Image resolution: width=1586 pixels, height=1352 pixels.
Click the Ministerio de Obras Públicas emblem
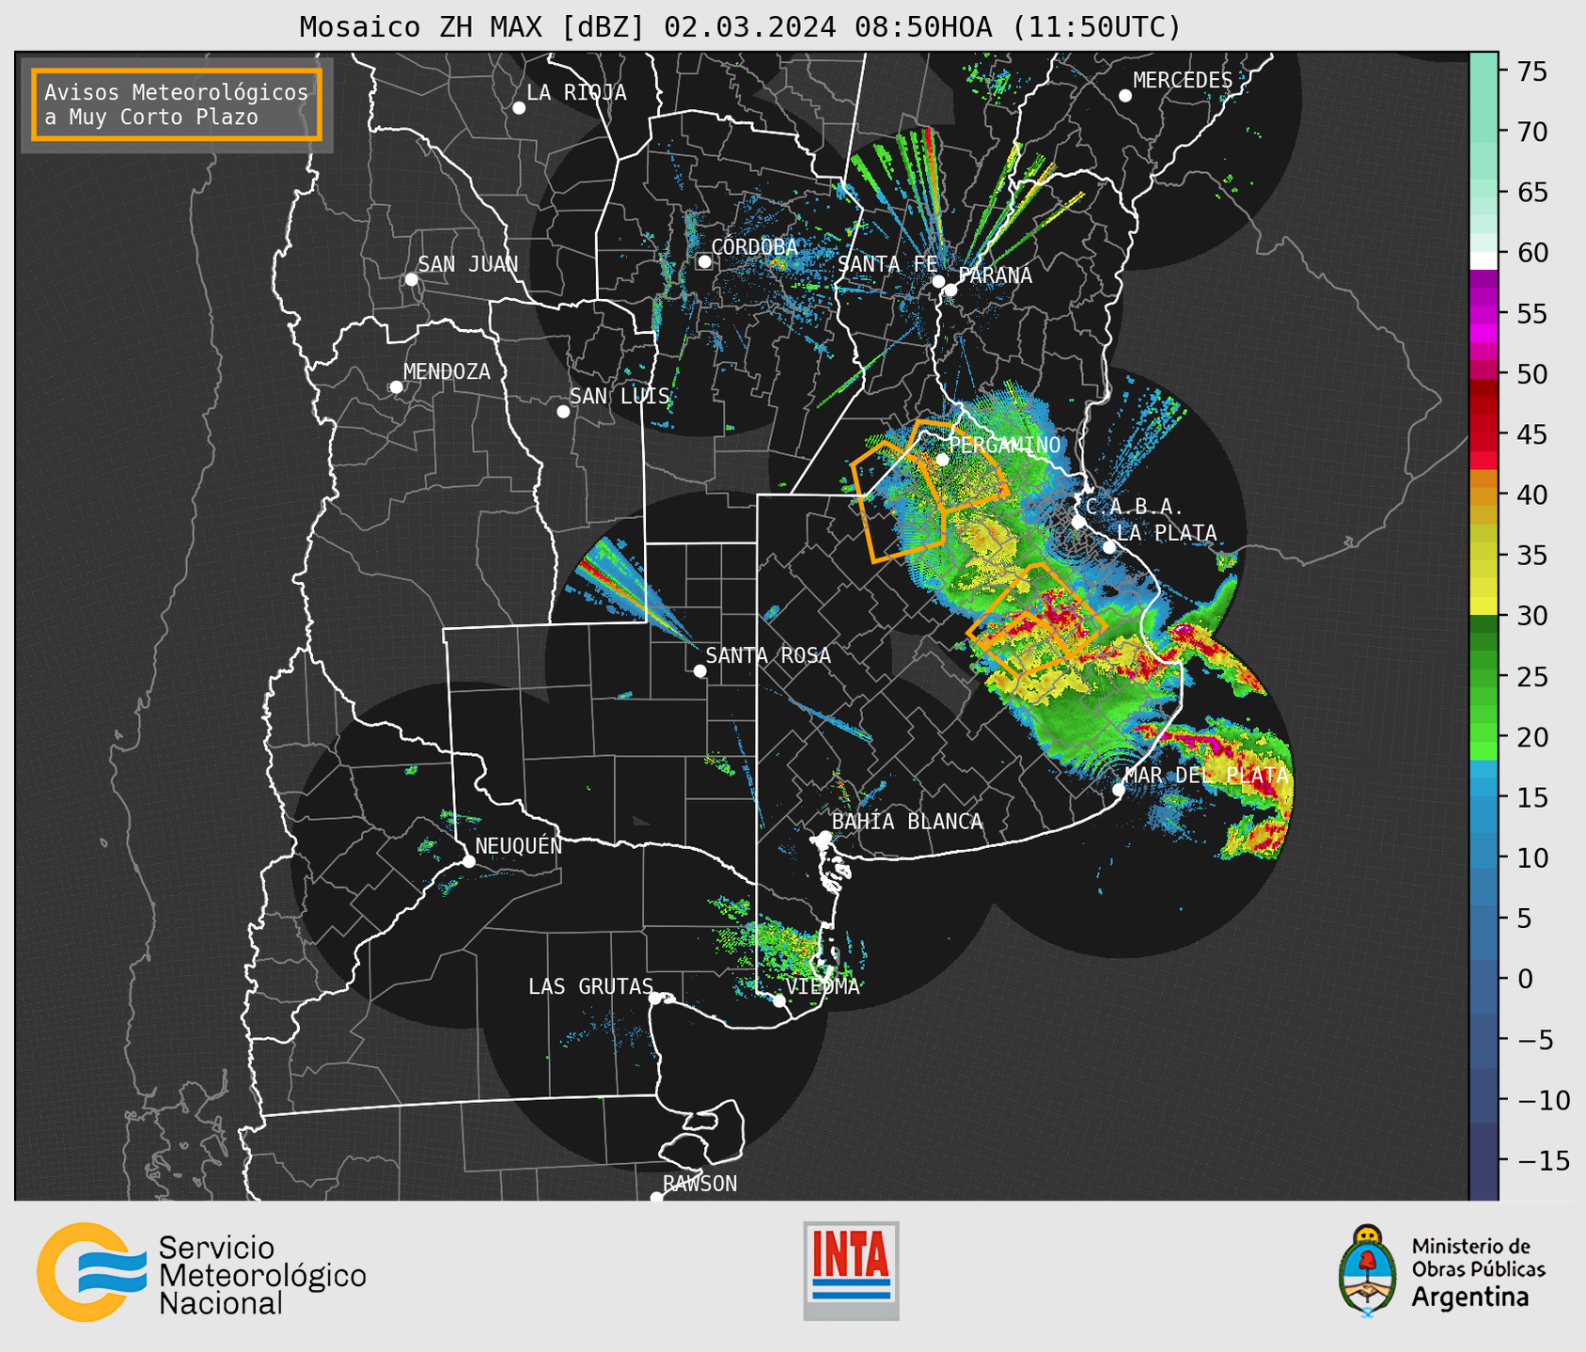pos(1367,1271)
